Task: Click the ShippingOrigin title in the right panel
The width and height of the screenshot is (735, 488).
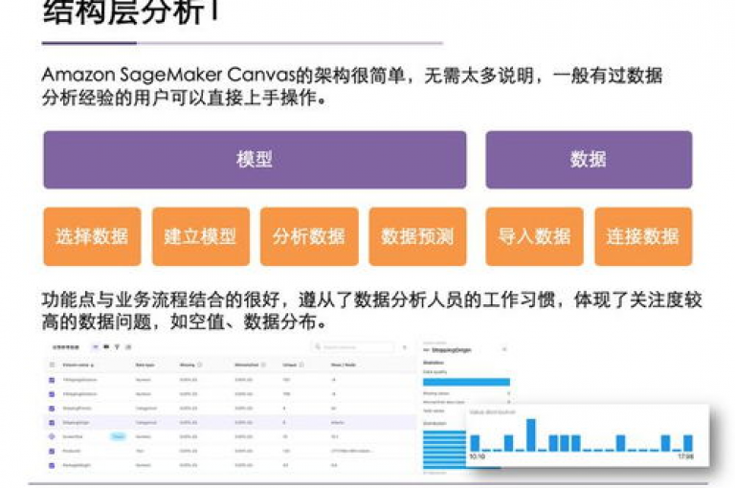Action: tap(451, 349)
